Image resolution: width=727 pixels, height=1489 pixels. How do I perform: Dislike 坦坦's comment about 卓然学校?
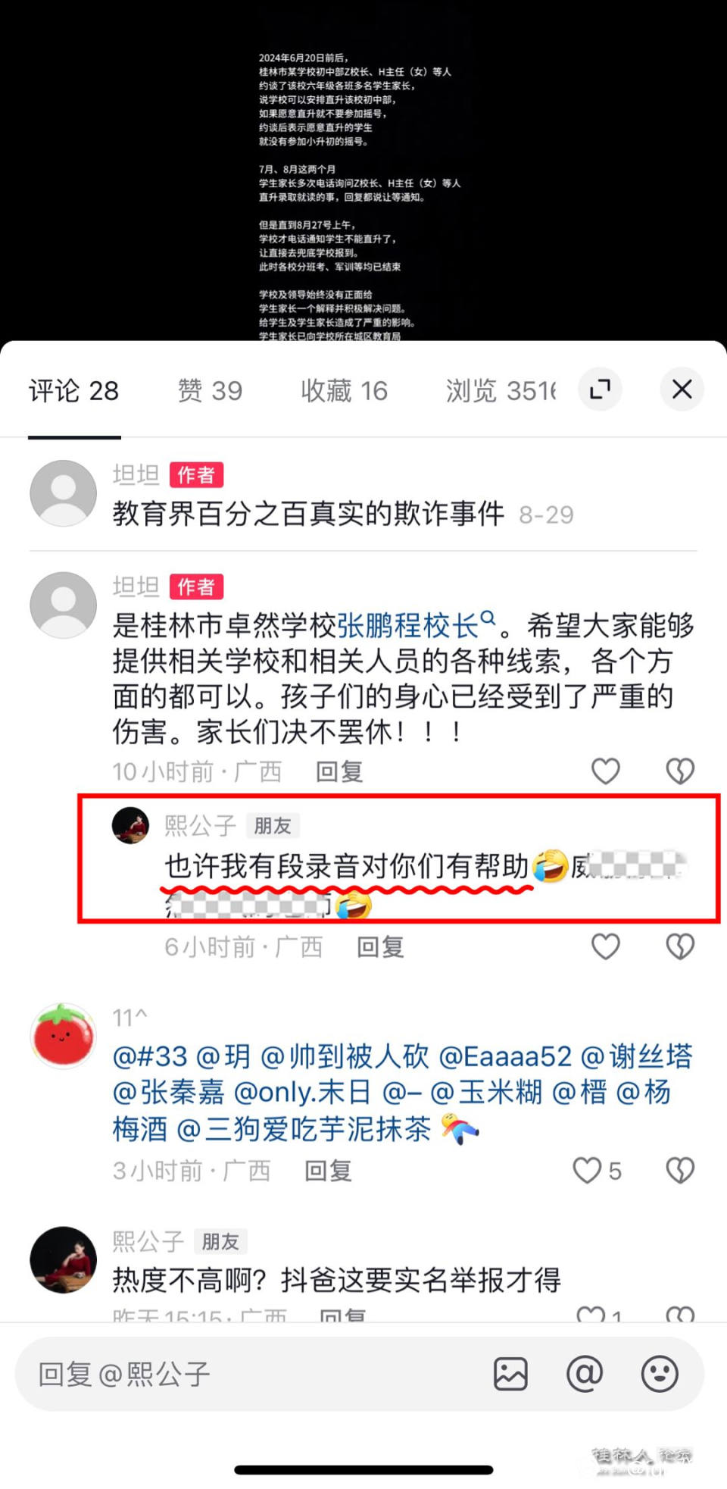click(680, 771)
